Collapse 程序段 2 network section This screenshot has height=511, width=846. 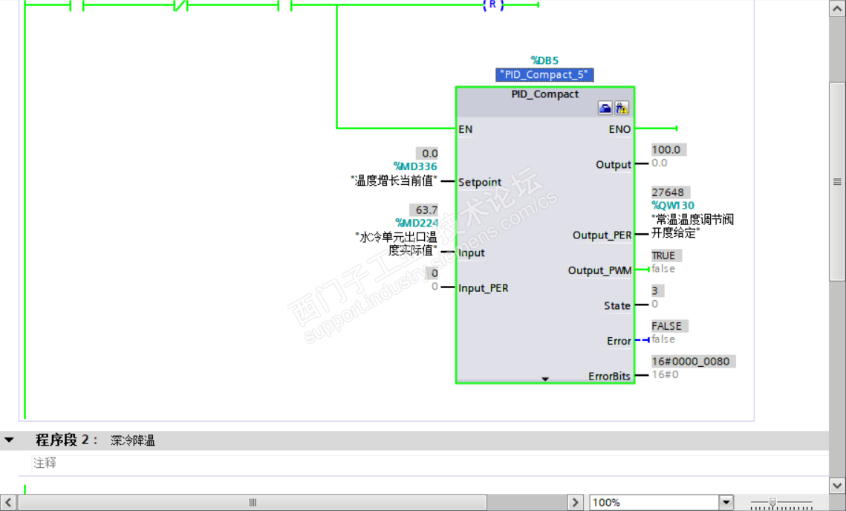click(9, 440)
